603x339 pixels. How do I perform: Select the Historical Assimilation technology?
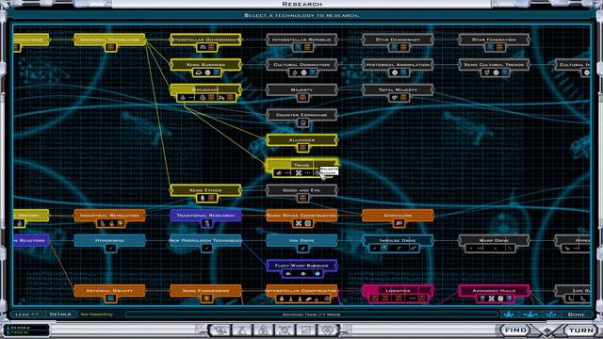click(x=398, y=65)
